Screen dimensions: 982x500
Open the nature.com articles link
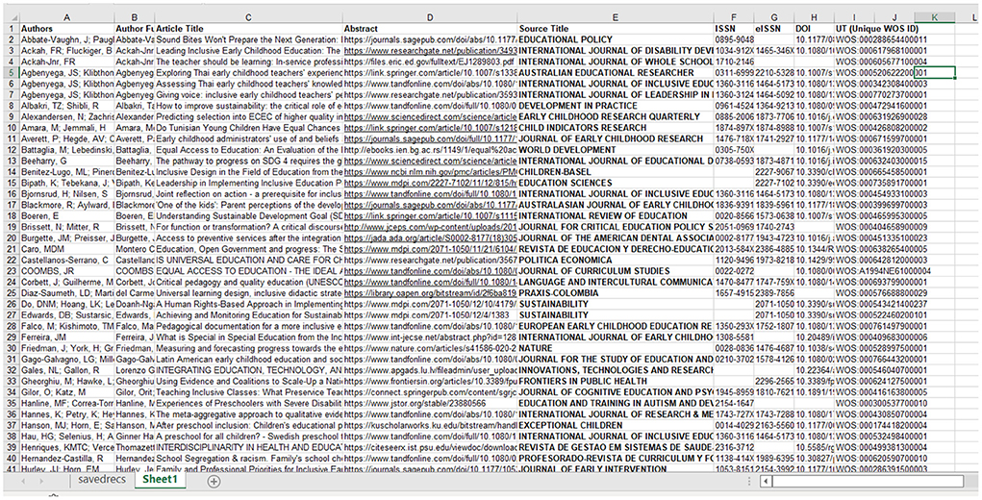pyautogui.click(x=430, y=348)
